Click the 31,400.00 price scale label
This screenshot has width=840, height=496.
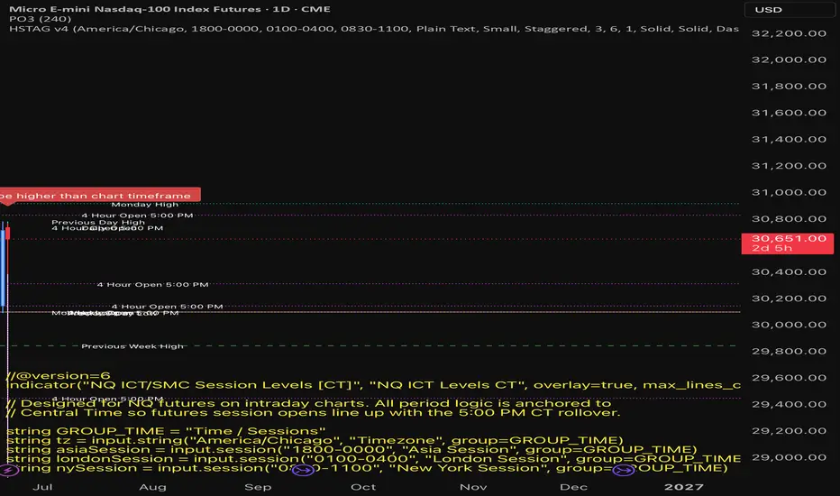pyautogui.click(x=789, y=139)
